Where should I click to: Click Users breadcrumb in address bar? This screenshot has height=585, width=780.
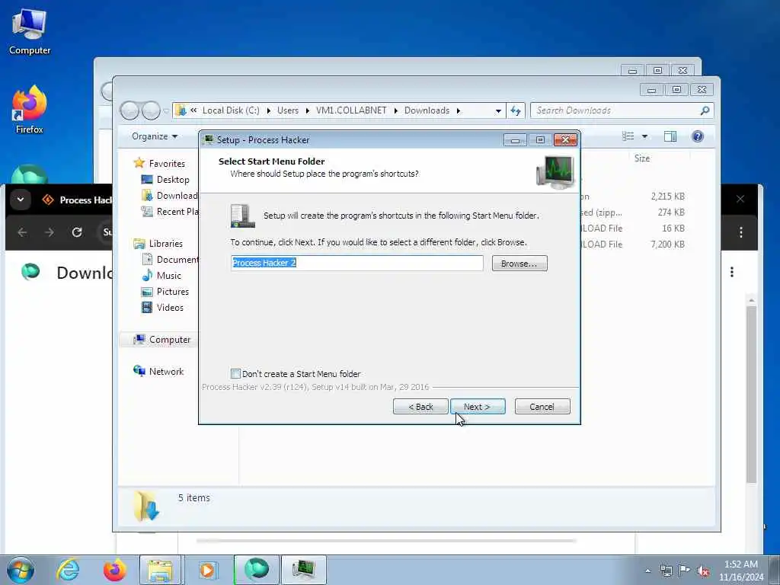click(288, 110)
